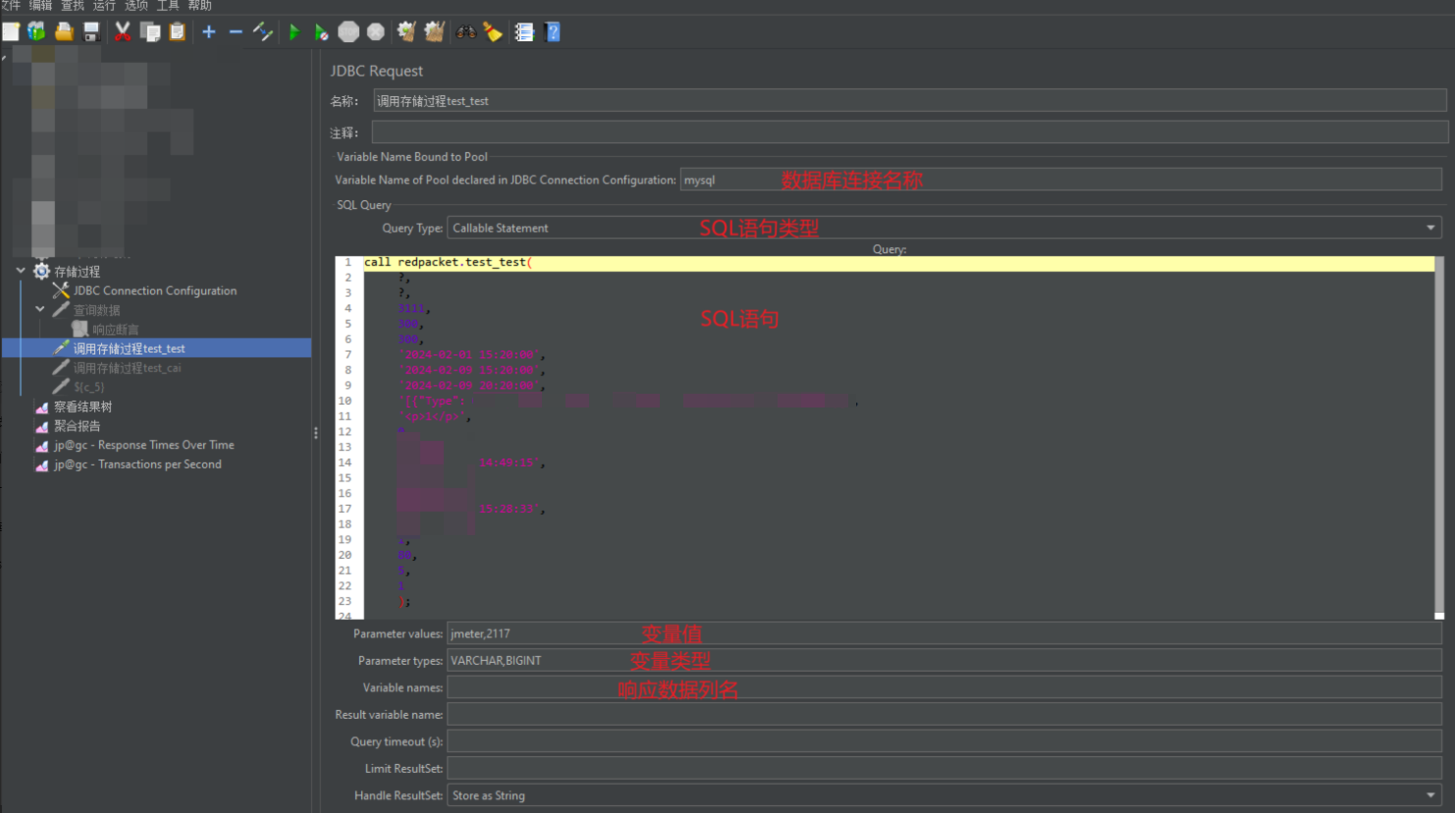This screenshot has width=1455, height=813.
Task: Open the Handle ResultSet dropdown arrow
Action: coord(1430,795)
